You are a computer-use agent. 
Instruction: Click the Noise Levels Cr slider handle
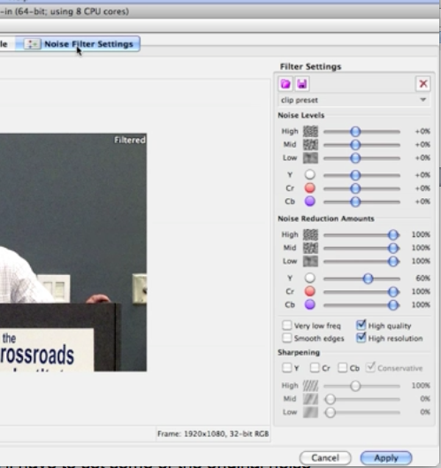point(355,188)
